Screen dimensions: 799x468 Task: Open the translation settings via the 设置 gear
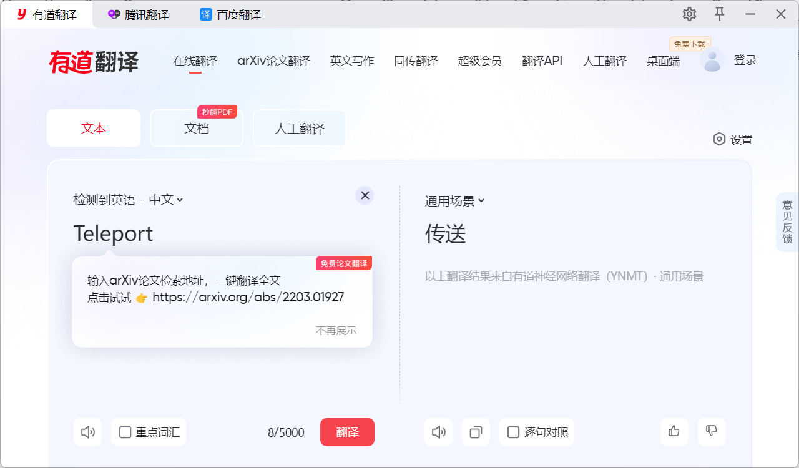click(x=733, y=139)
